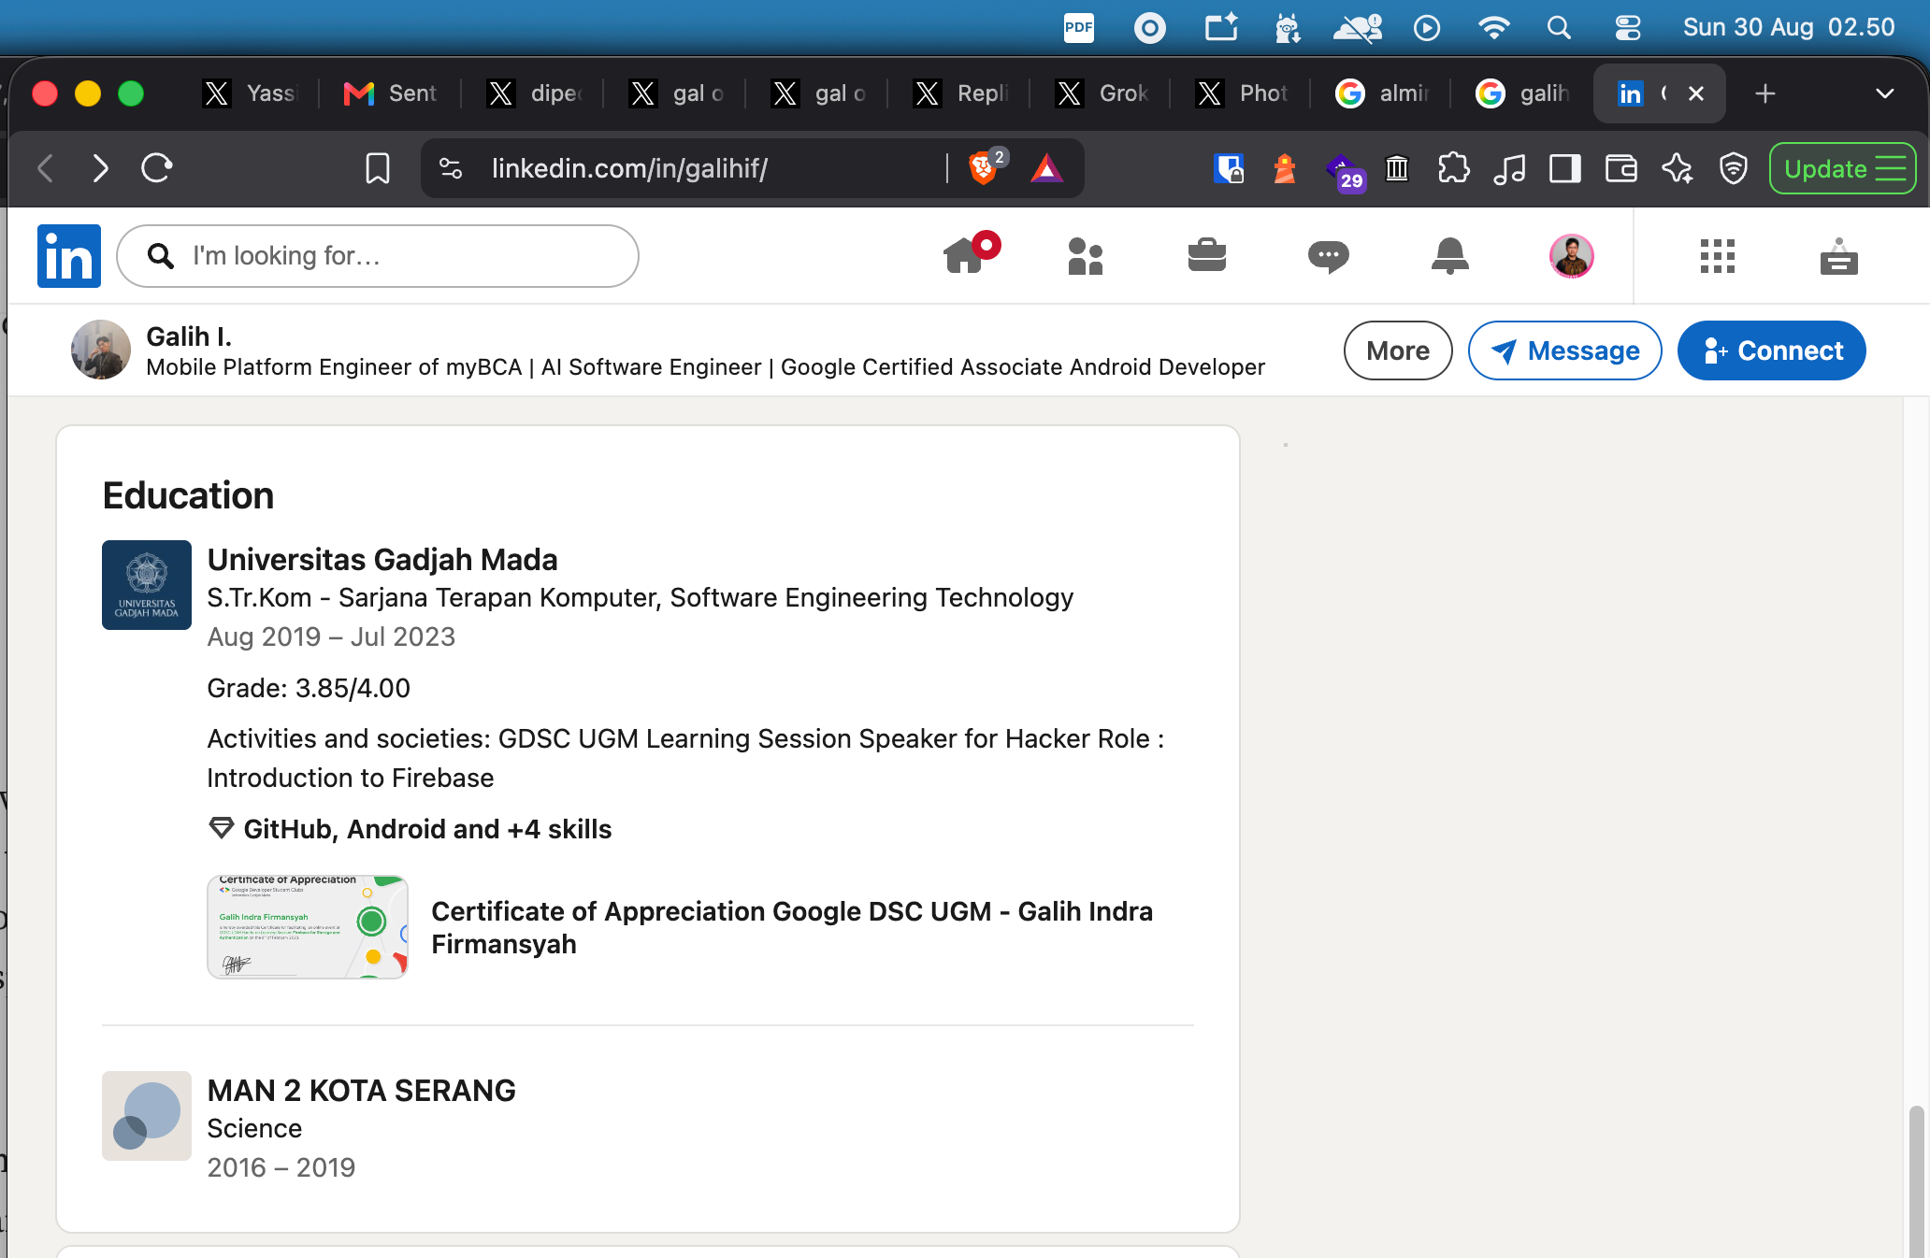Open site settings icon in address bar

(x=451, y=168)
